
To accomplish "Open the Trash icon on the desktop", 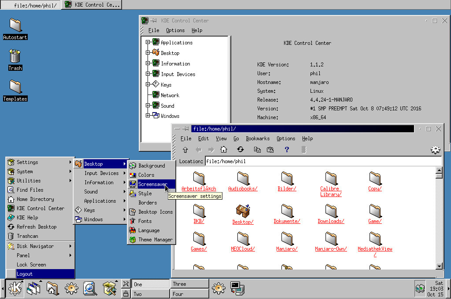I will click(x=15, y=56).
